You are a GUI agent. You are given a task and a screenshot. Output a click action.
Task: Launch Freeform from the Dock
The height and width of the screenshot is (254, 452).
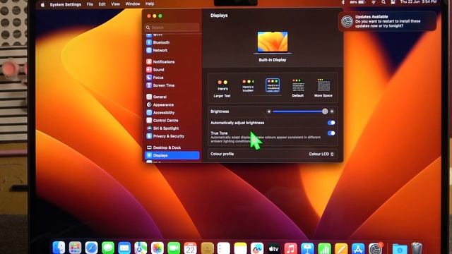tap(257, 248)
